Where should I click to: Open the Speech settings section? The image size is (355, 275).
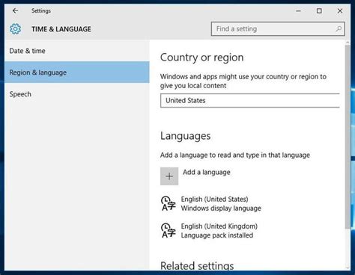[77, 94]
